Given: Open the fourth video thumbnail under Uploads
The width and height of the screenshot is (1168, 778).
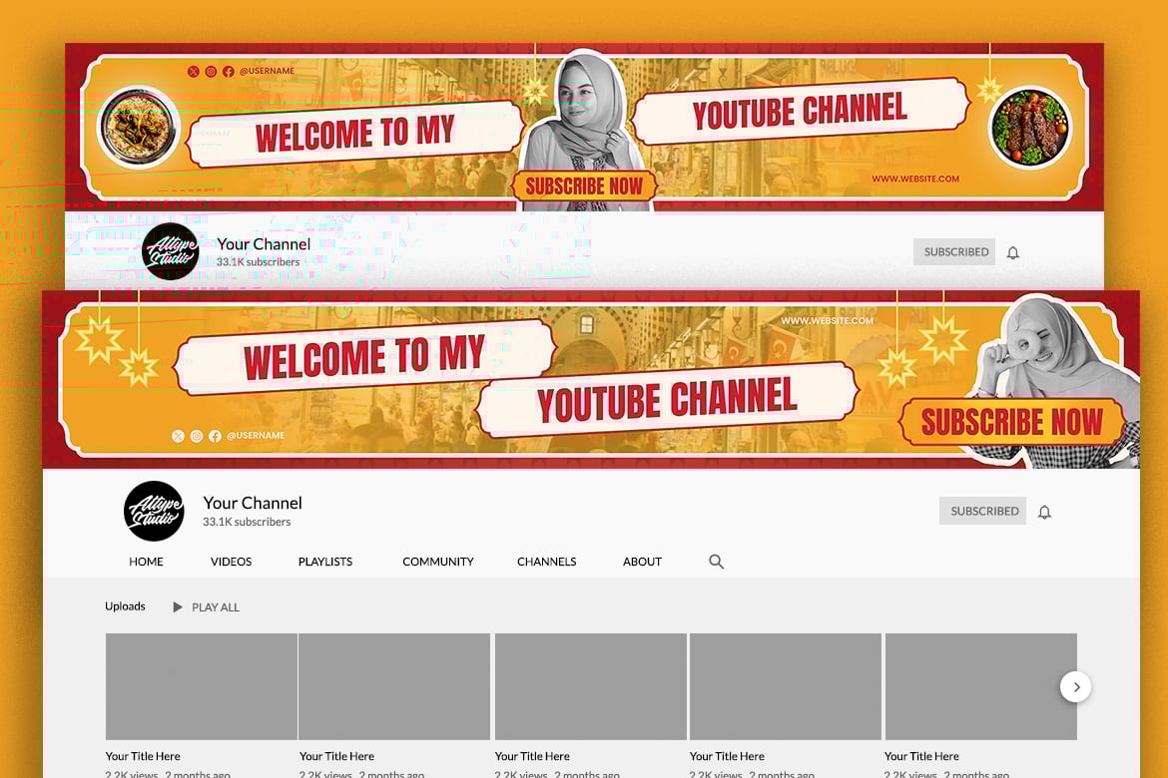Looking at the screenshot, I should click(785, 686).
